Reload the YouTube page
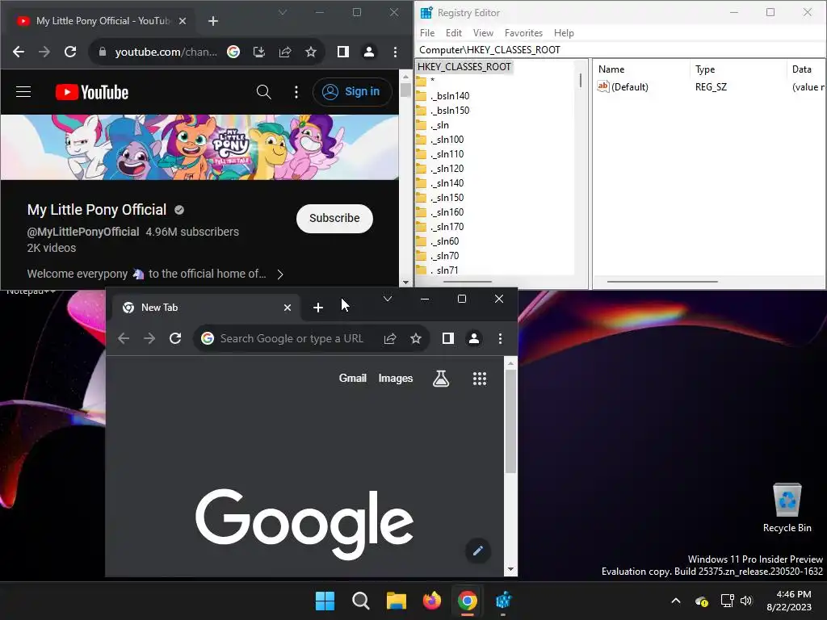 click(70, 52)
